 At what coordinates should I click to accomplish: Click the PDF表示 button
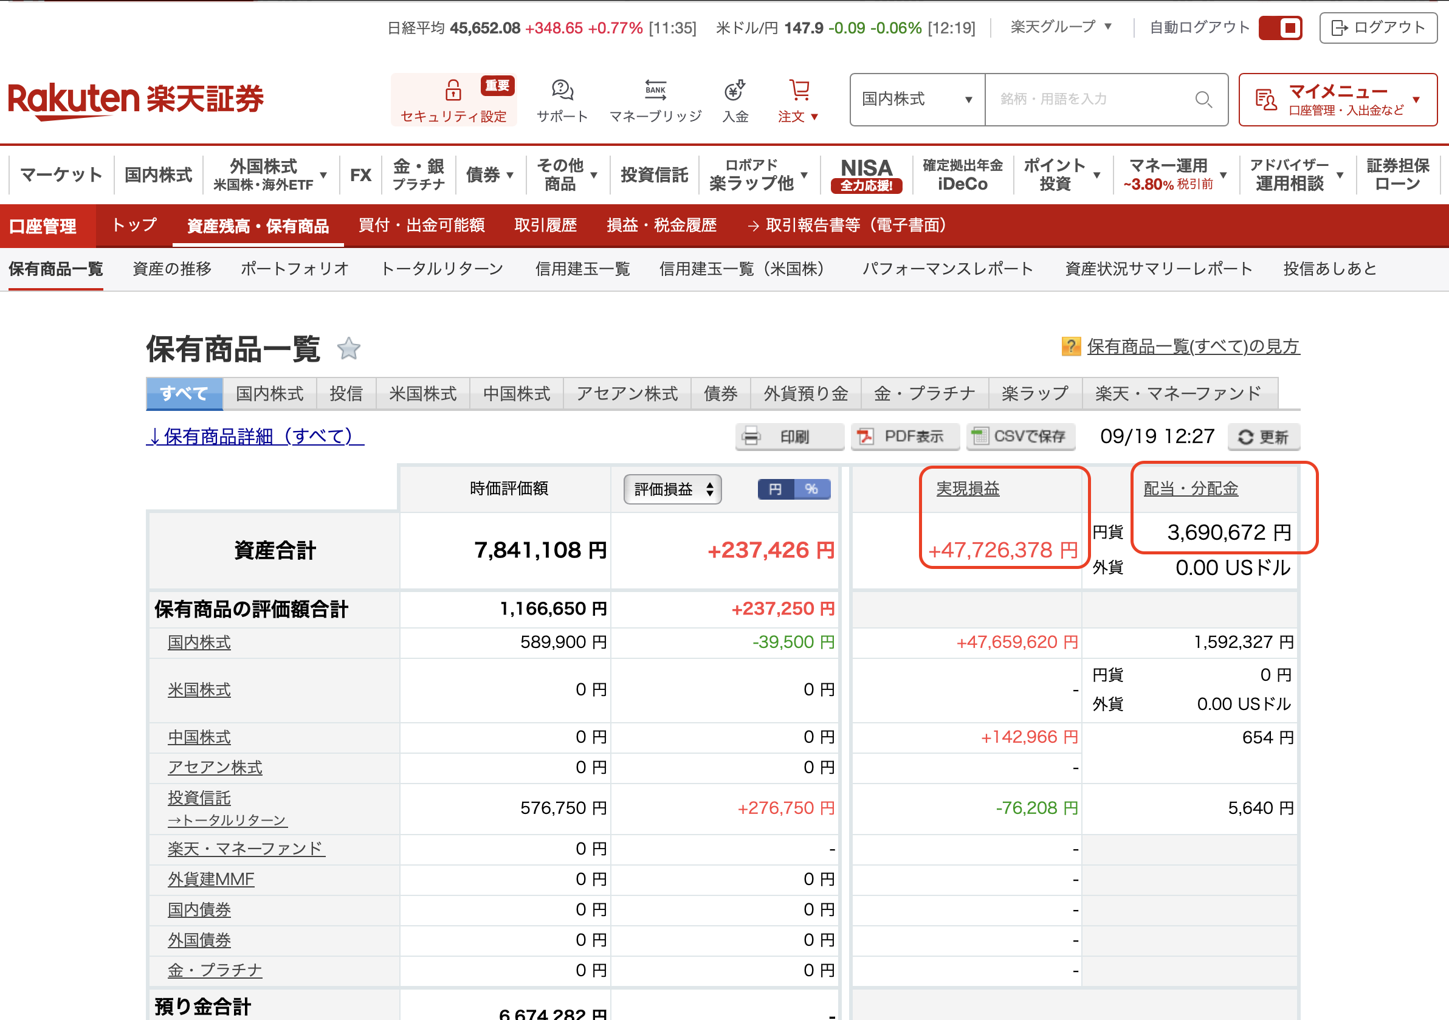904,436
